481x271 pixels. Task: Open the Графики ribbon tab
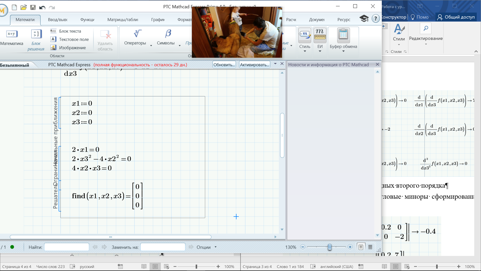tap(158, 20)
